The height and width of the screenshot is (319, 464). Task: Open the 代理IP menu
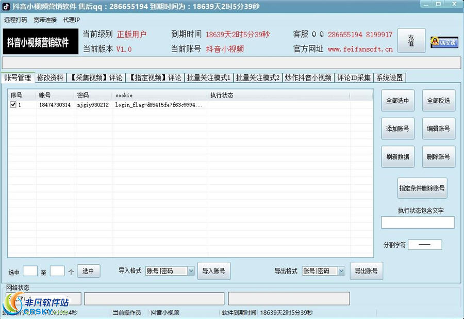coord(71,20)
